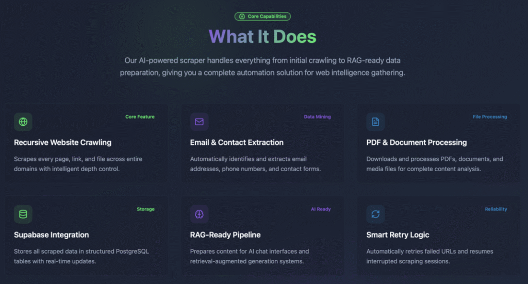The image size is (528, 284).
Task: Click the intro paragraph 'Our AI-powered scraper handles everything'
Action: pos(262,66)
